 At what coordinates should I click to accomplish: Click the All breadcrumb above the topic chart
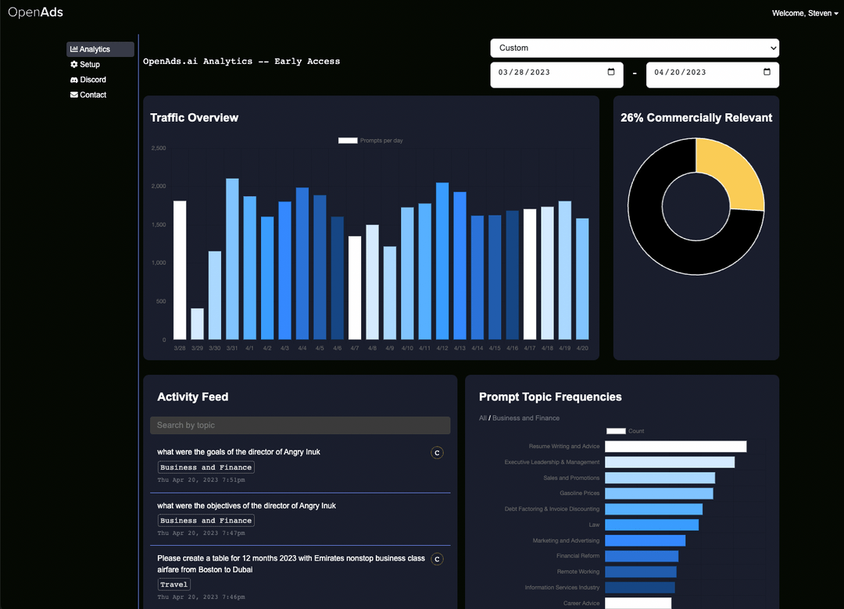coord(482,418)
